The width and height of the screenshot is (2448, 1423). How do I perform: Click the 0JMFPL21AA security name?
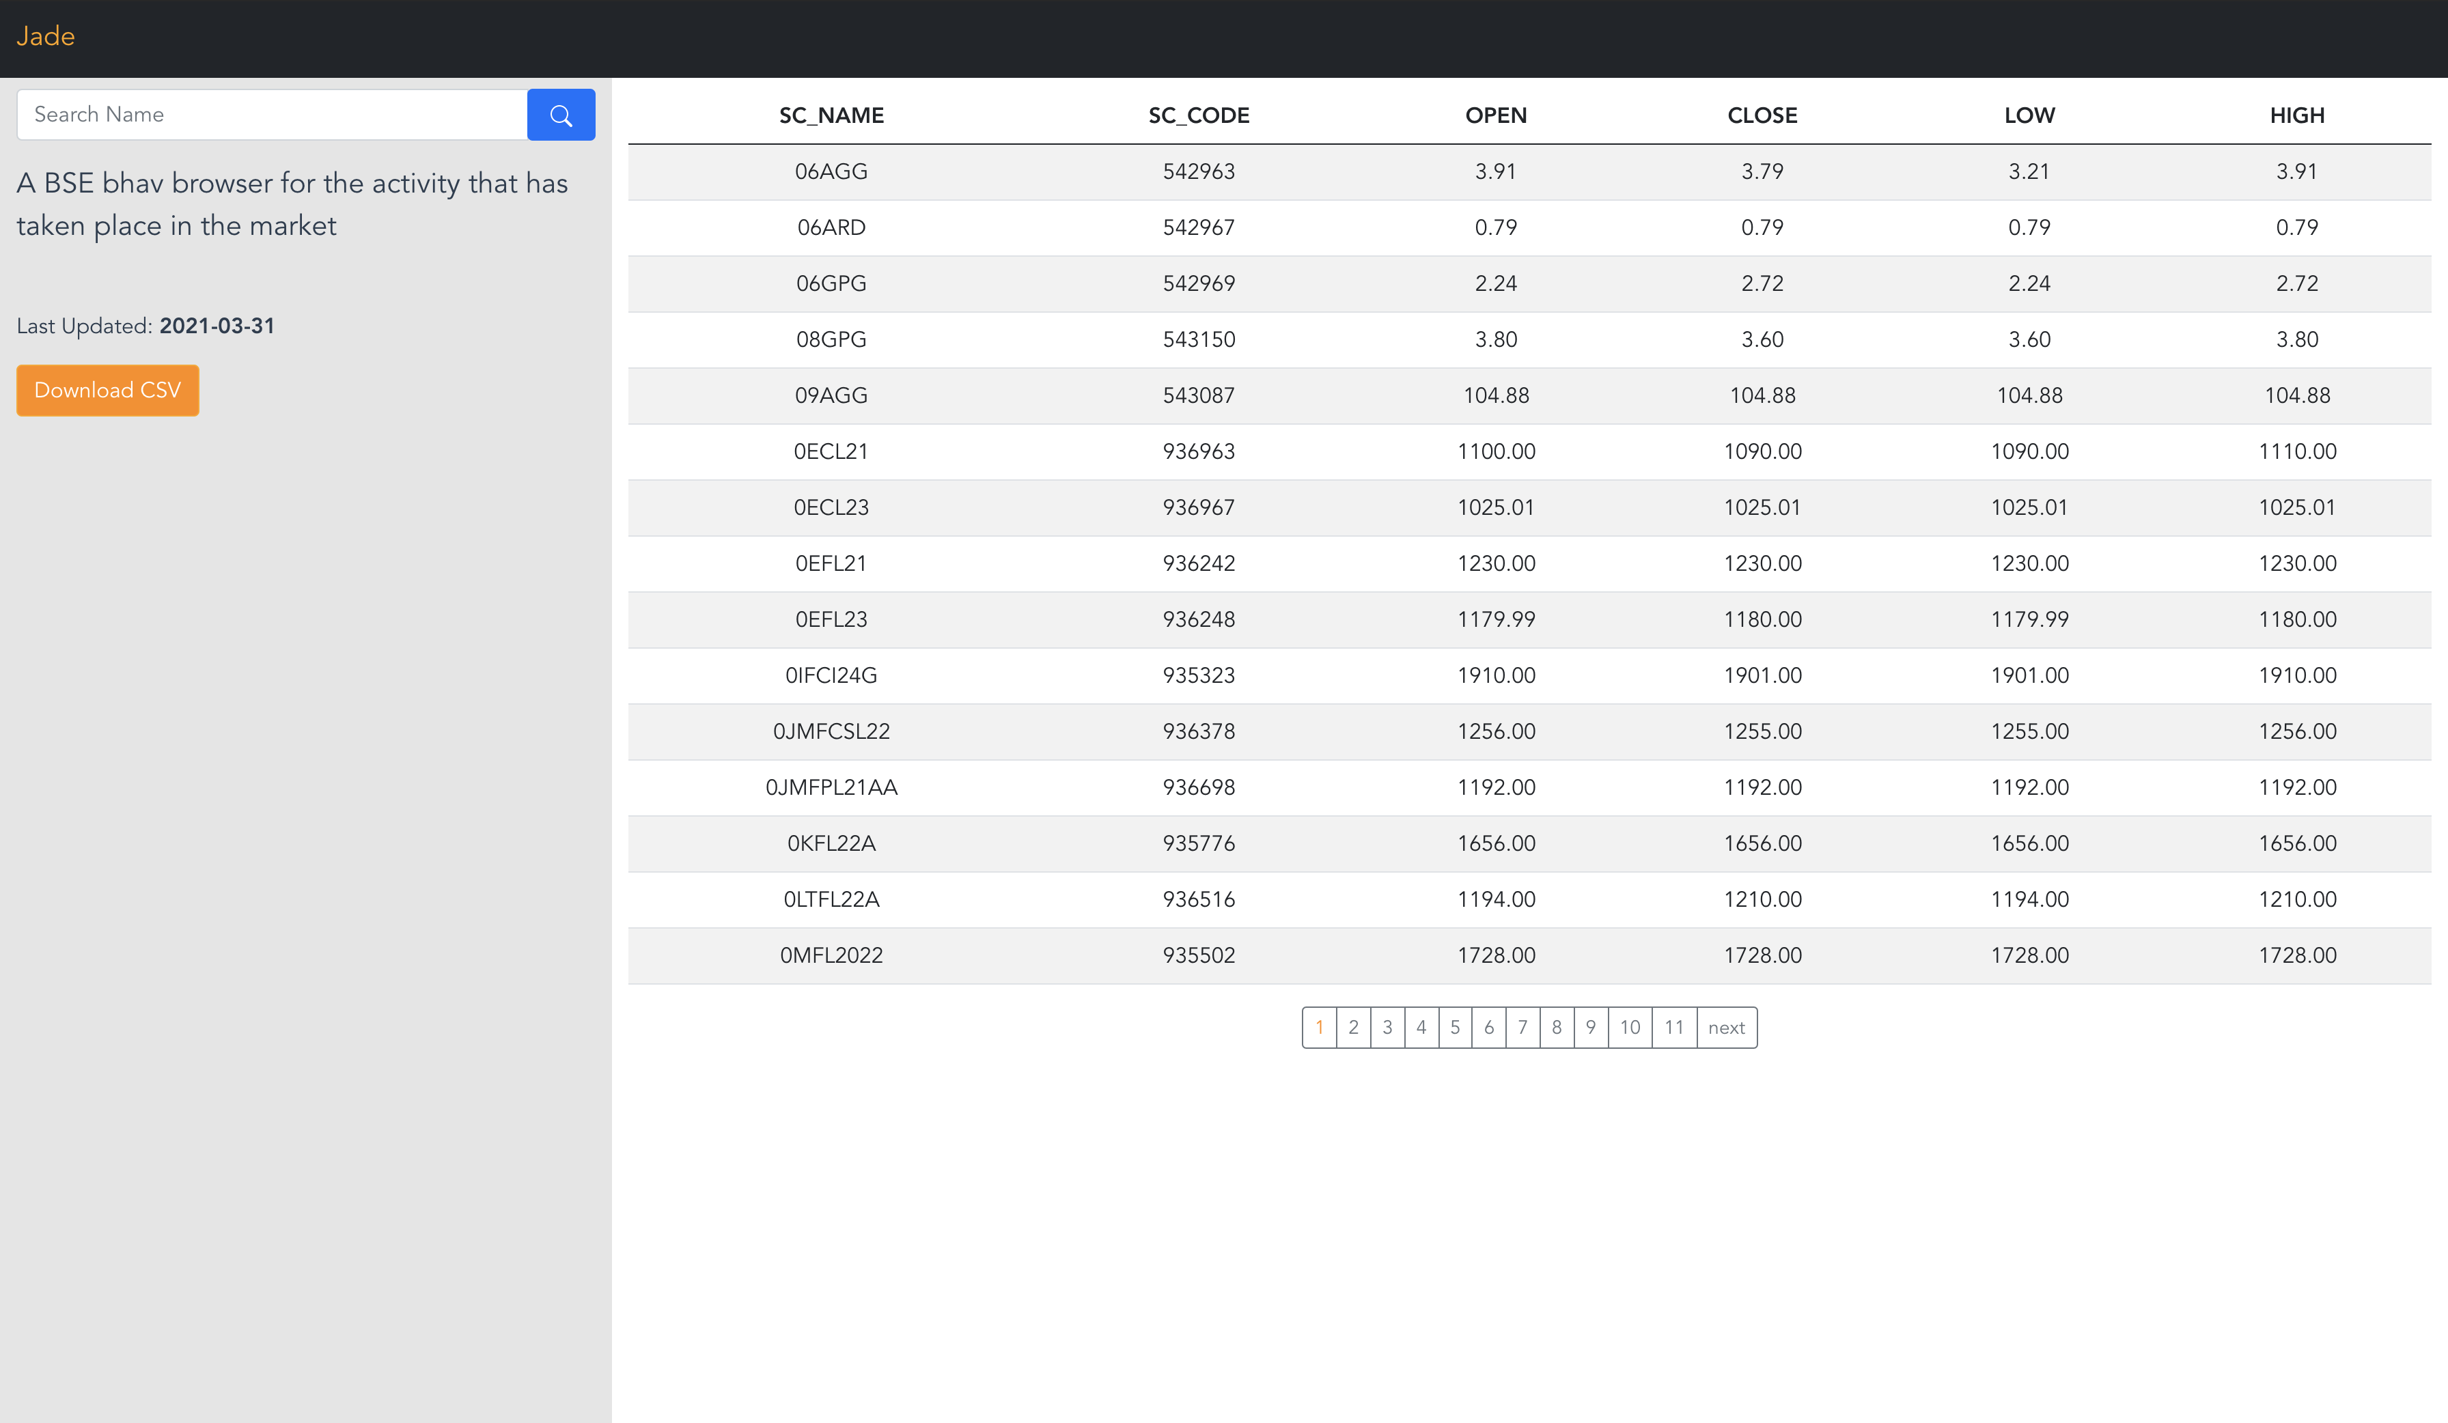pos(831,788)
